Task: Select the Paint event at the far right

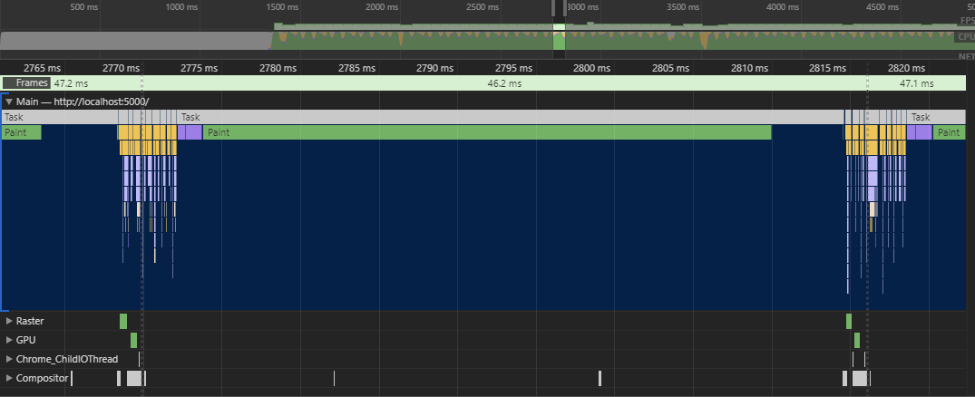Action: 949,132
